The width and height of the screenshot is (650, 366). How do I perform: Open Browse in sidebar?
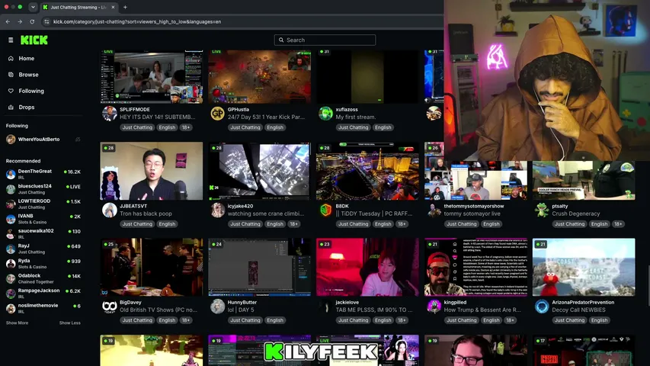click(x=29, y=75)
